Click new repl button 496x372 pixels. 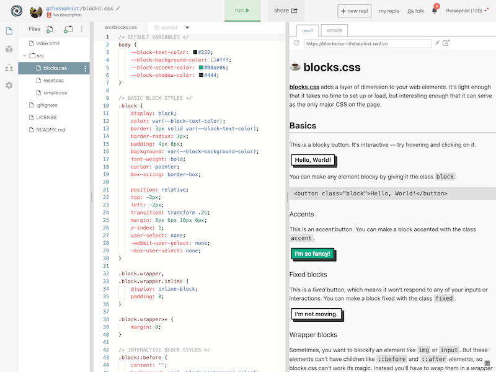pyautogui.click(x=354, y=11)
